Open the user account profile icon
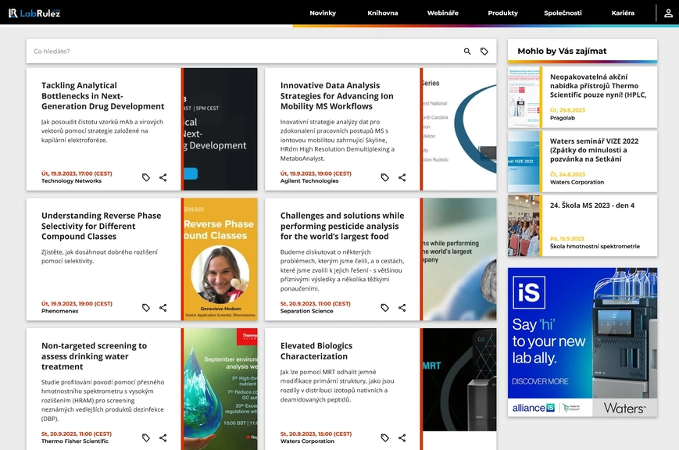Image resolution: width=679 pixels, height=450 pixels. (668, 13)
